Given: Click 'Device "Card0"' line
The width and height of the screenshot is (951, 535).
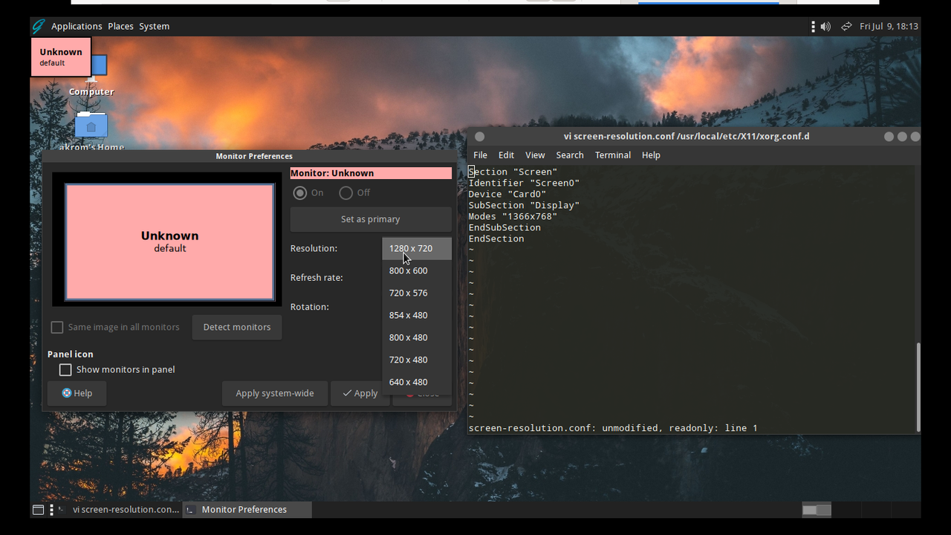Looking at the screenshot, I should pyautogui.click(x=507, y=194).
